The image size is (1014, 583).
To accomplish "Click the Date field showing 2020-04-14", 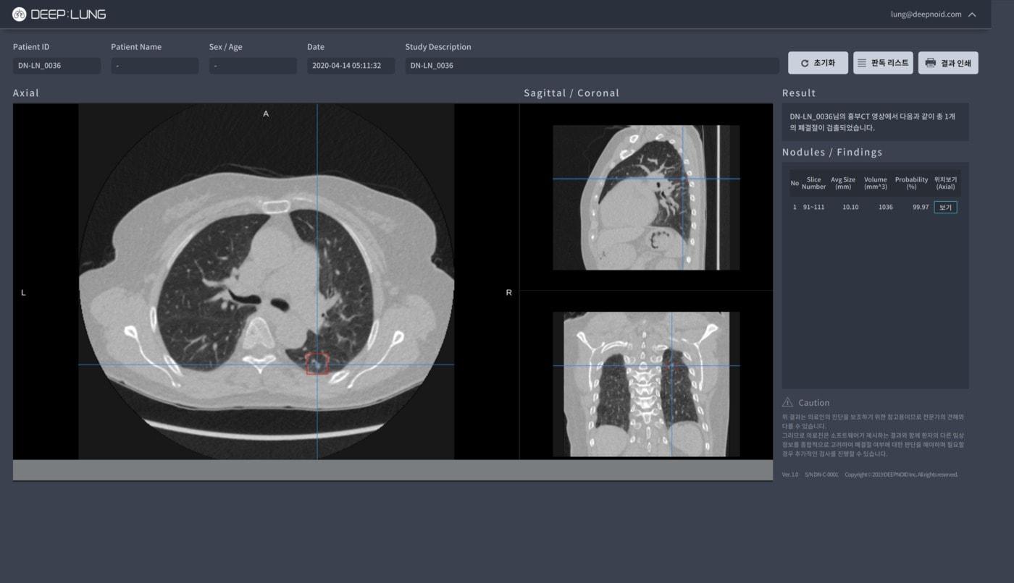I will pyautogui.click(x=351, y=66).
